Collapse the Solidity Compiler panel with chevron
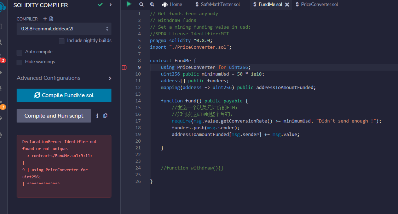Viewport: 398px width, 214px height. pyautogui.click(x=110, y=5)
